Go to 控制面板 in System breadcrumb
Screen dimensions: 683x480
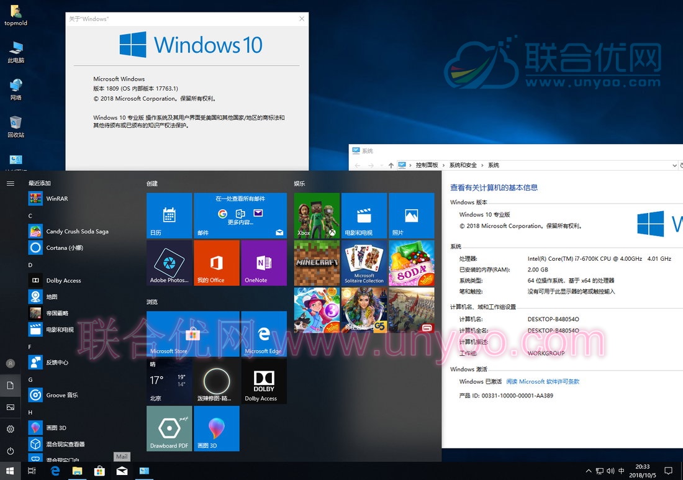tap(427, 165)
